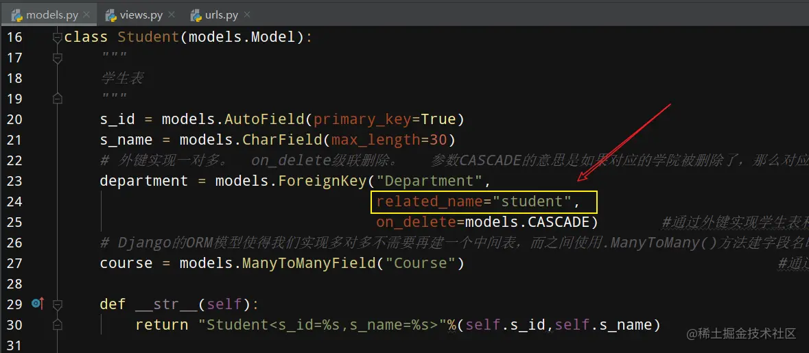The width and height of the screenshot is (809, 353).
Task: Click "on_delete" parameter on line 25
Action: (x=415, y=222)
